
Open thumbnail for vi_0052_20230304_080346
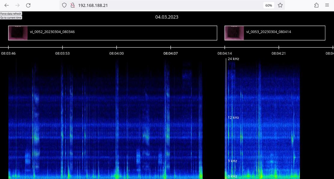pos(18,33)
